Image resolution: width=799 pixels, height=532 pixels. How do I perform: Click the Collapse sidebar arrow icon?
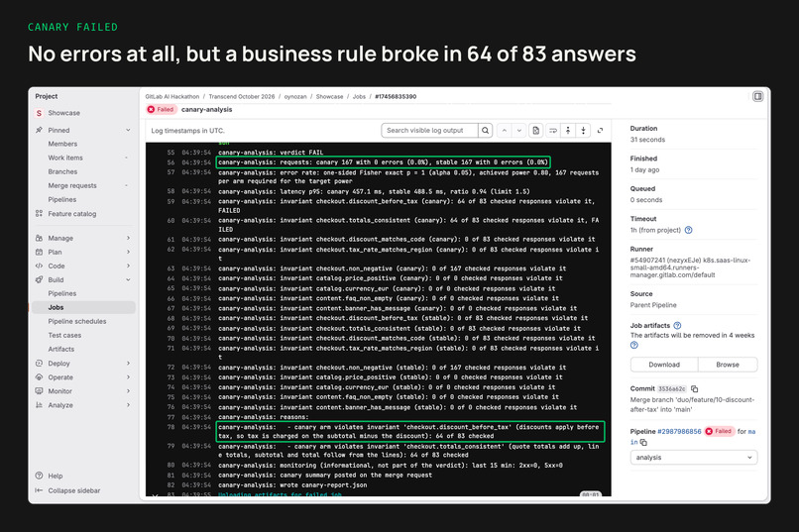pyautogui.click(x=40, y=490)
